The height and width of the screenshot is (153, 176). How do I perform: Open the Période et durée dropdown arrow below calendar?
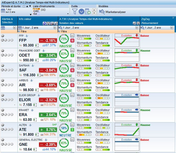31,14
